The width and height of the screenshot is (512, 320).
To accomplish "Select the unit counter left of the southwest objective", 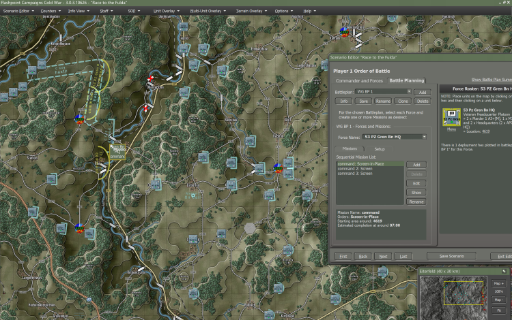I will [x=61, y=228].
